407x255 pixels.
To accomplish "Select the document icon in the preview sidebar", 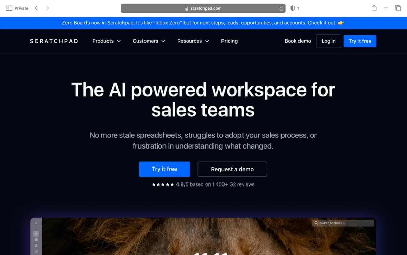I will point(36,245).
